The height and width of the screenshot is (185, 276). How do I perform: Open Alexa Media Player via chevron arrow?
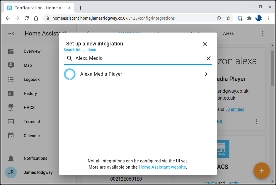[x=206, y=74]
